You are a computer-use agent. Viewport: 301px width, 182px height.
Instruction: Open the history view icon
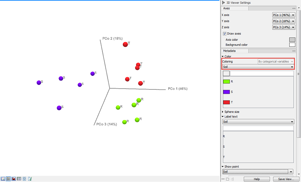[x=24, y=179]
